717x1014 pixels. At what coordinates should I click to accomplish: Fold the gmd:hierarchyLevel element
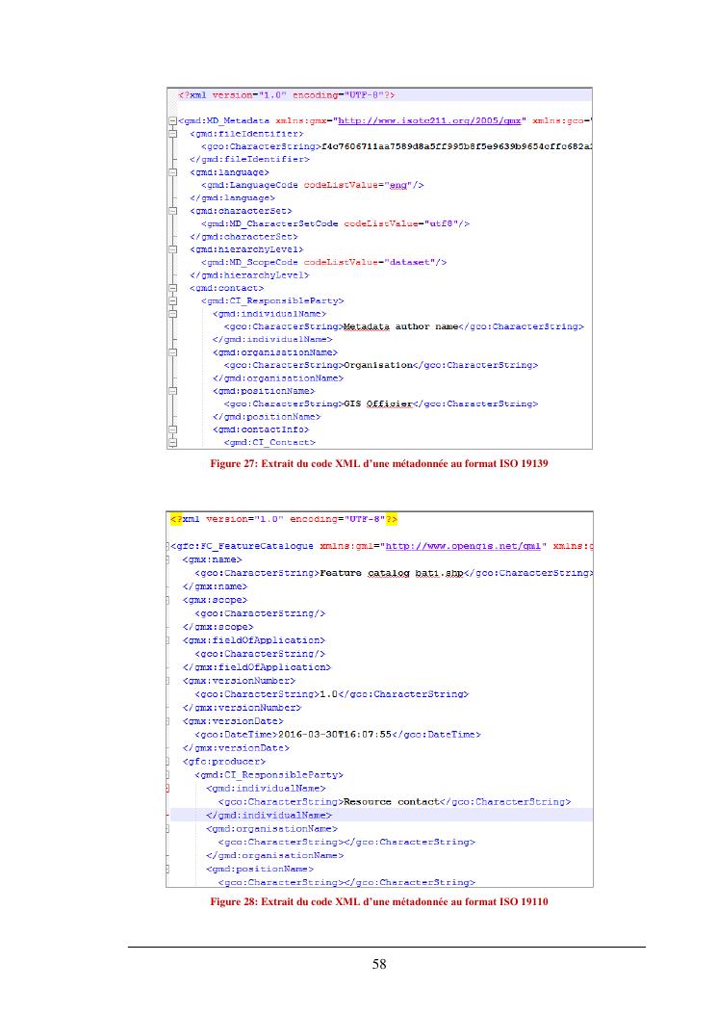[171, 248]
